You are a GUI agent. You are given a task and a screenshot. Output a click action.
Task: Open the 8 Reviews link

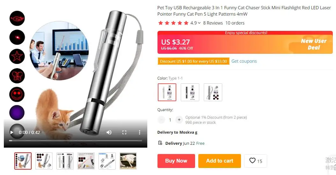tap(213, 23)
